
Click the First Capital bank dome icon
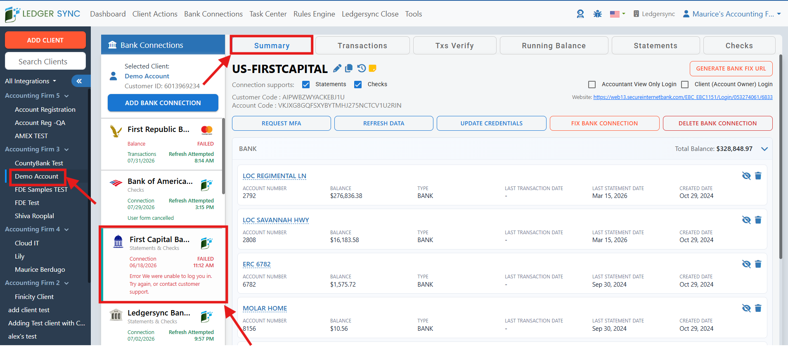click(x=118, y=241)
